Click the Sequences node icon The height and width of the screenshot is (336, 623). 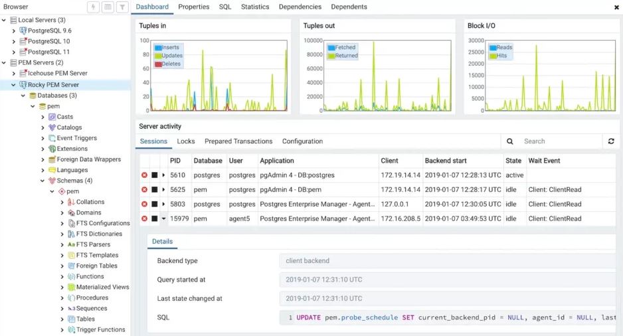click(72, 309)
